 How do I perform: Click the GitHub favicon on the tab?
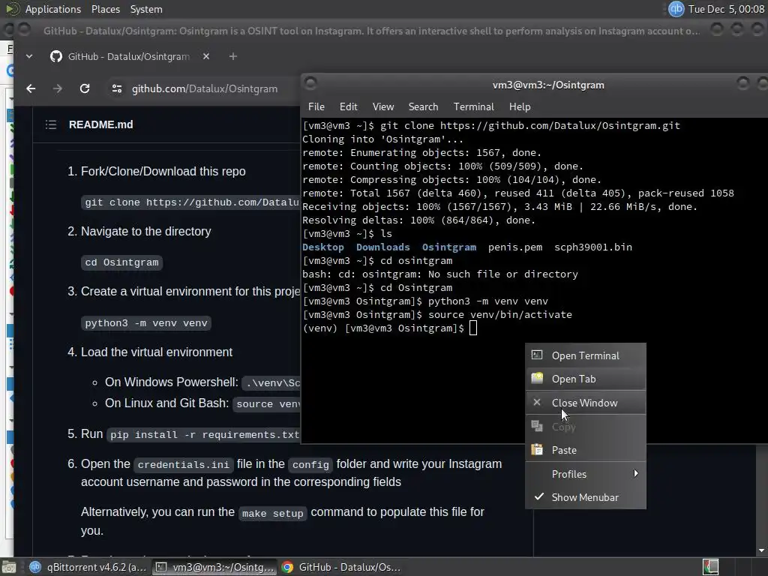56,57
